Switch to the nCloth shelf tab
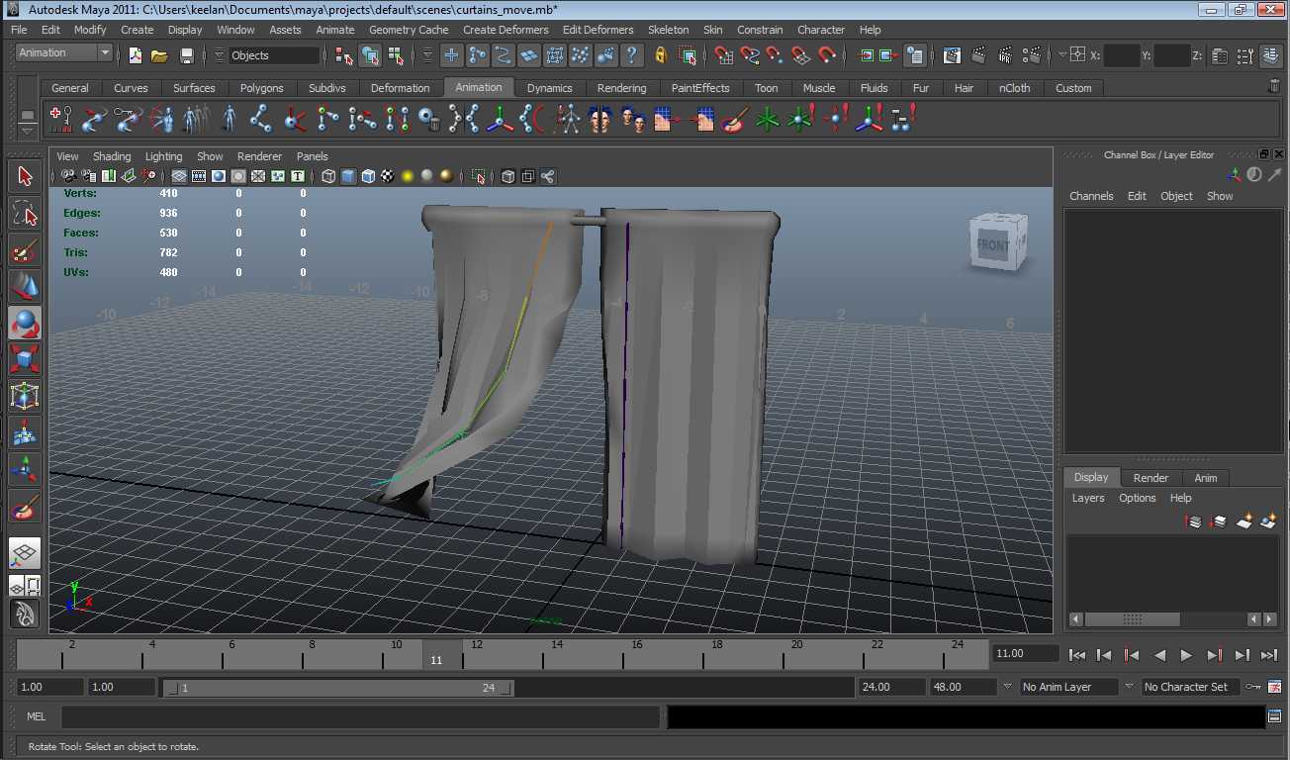 pos(1014,88)
